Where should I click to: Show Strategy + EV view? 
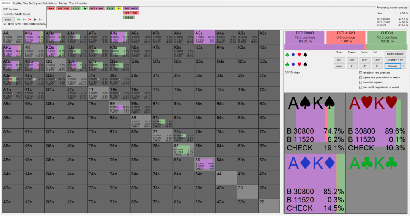point(395,60)
